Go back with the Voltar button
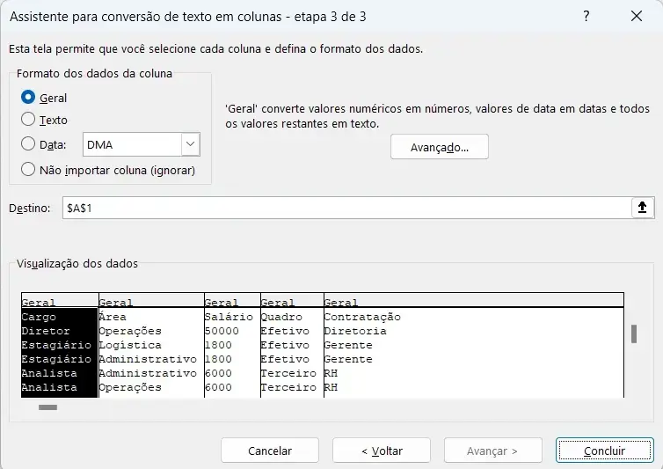663x469 pixels. point(382,451)
